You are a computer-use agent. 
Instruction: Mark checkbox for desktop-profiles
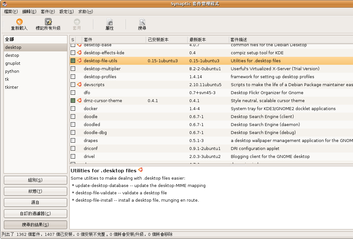click(73, 77)
